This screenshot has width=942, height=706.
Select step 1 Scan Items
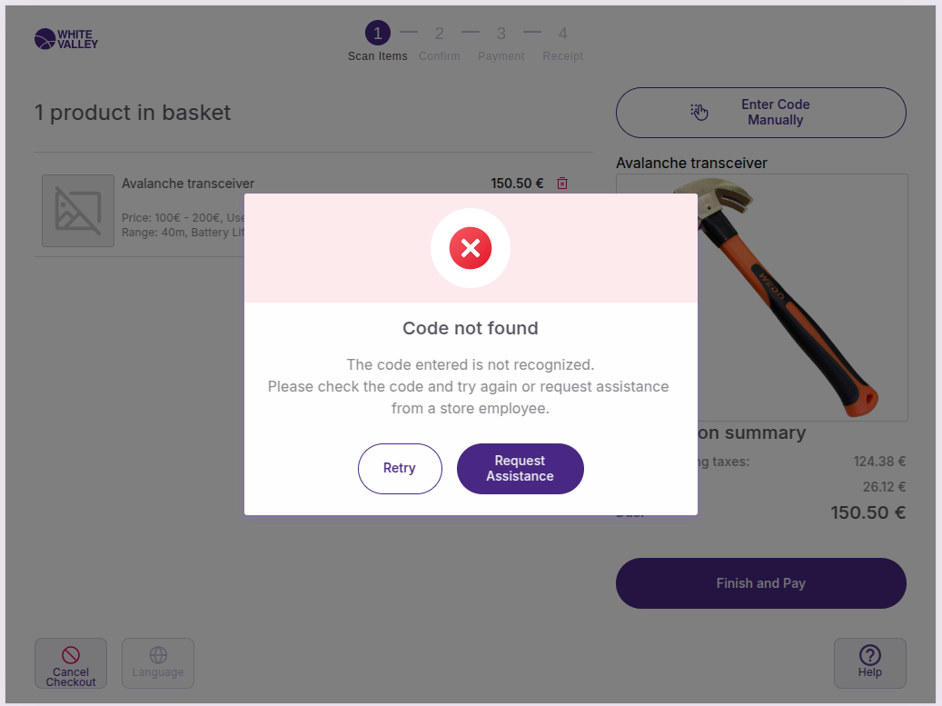click(x=378, y=35)
